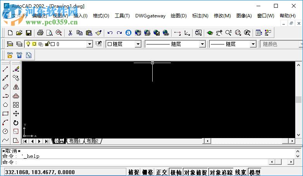Create a new drawing with New icon

coord(10,33)
